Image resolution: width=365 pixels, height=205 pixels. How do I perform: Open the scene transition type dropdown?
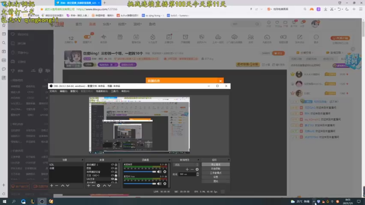point(185,165)
